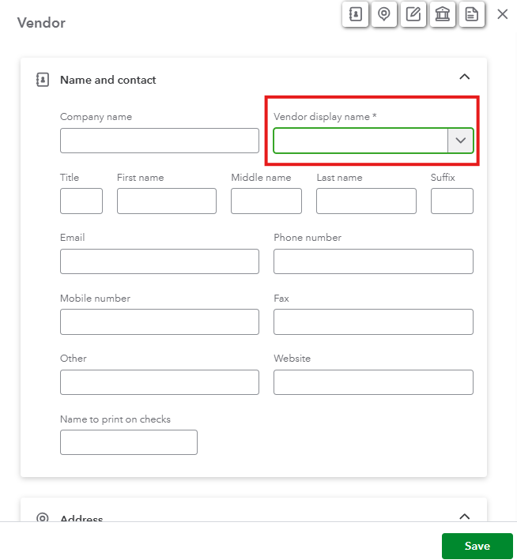Viewport: 517px width, 560px height.
Task: Click the contact icon beside Name and contact heading
Action: [43, 80]
